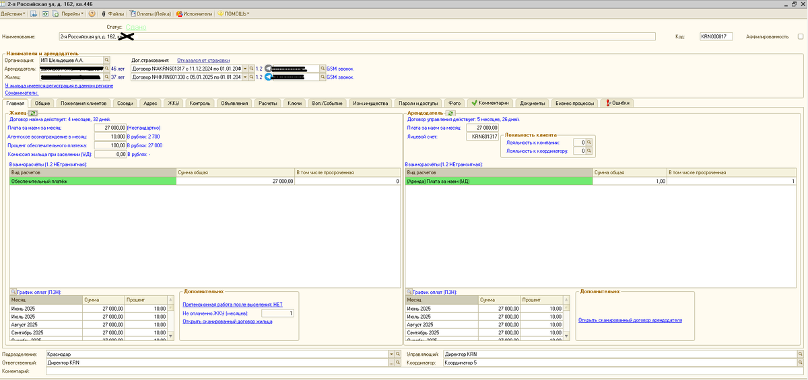Click the grey Telegram icon in Арендодатель row
The image size is (808, 380).
(x=268, y=69)
